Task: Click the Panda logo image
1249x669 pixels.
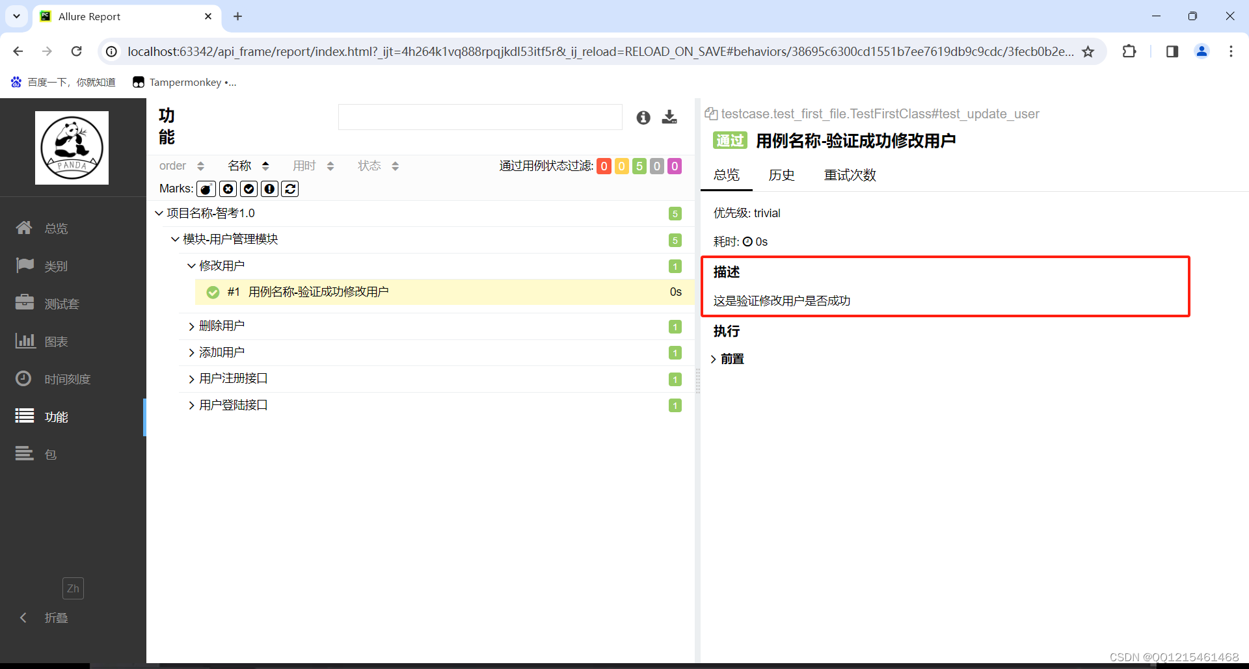Action: pyautogui.click(x=72, y=148)
